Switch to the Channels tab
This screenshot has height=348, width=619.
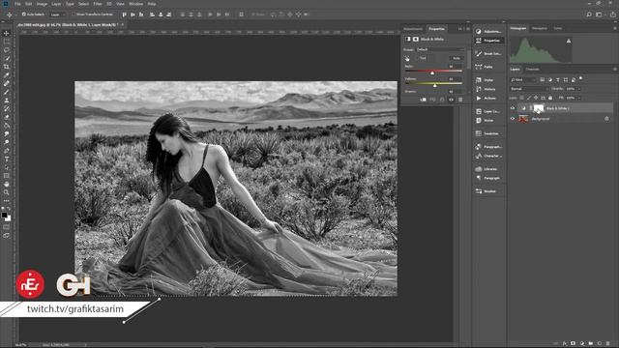pos(532,70)
